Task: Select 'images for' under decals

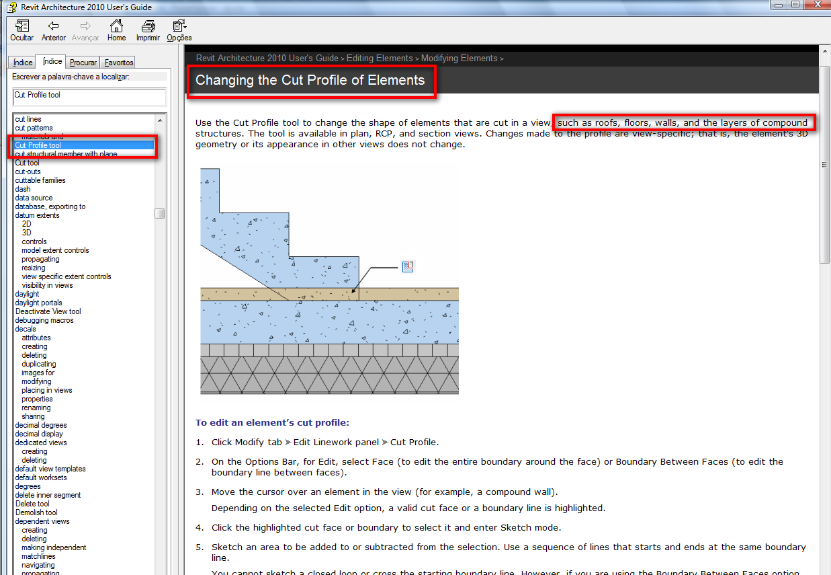Action: tap(38, 373)
